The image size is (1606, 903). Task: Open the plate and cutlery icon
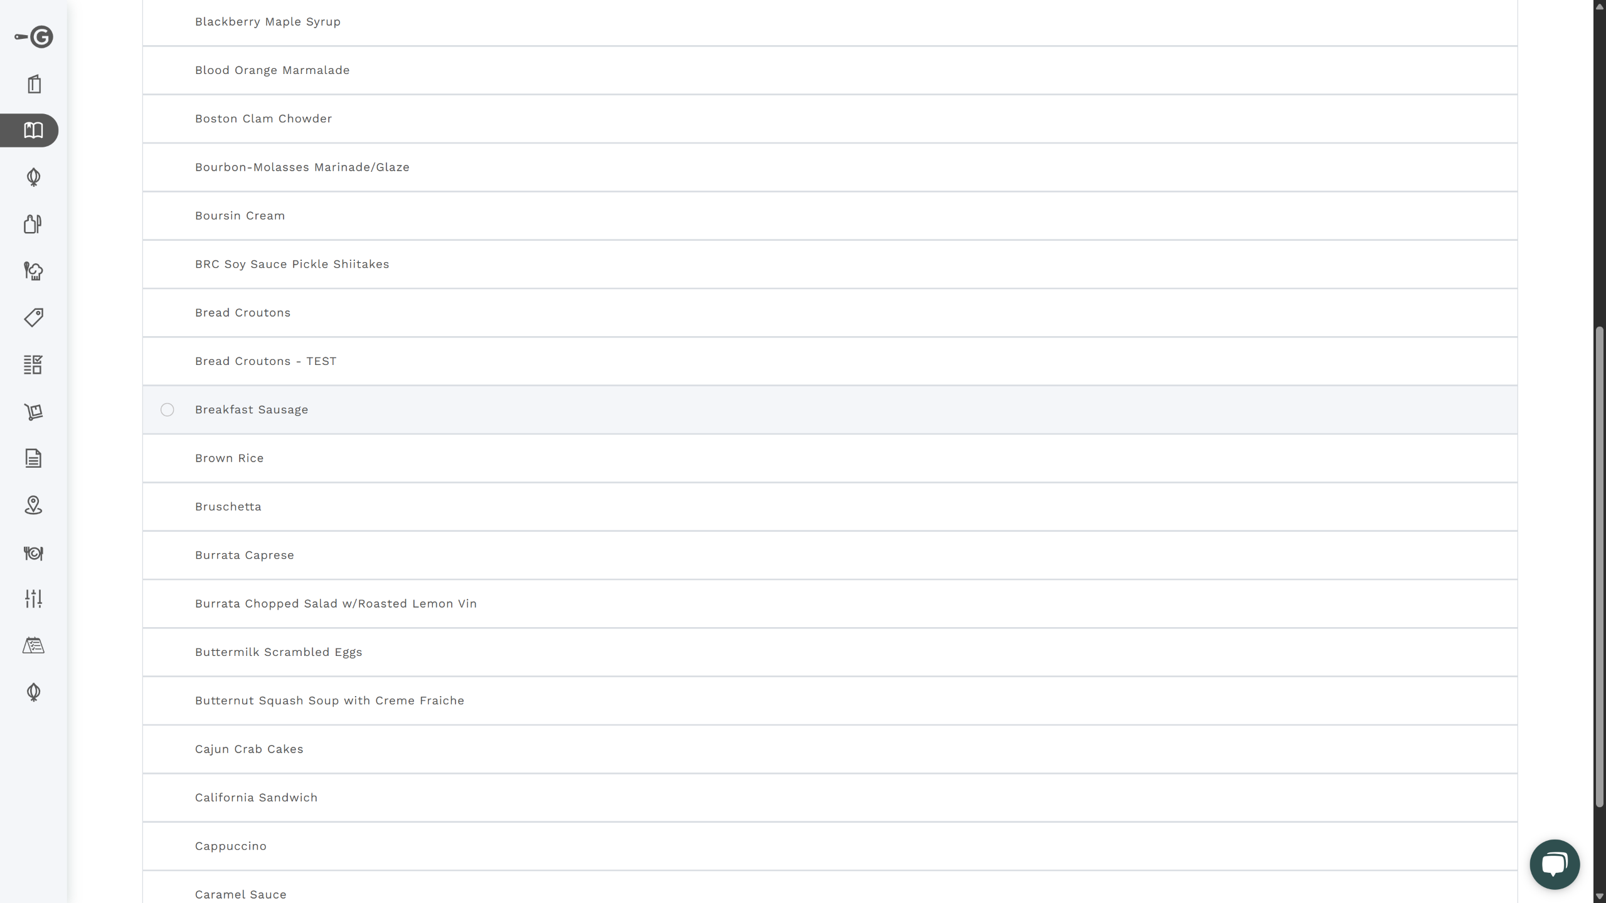[33, 553]
